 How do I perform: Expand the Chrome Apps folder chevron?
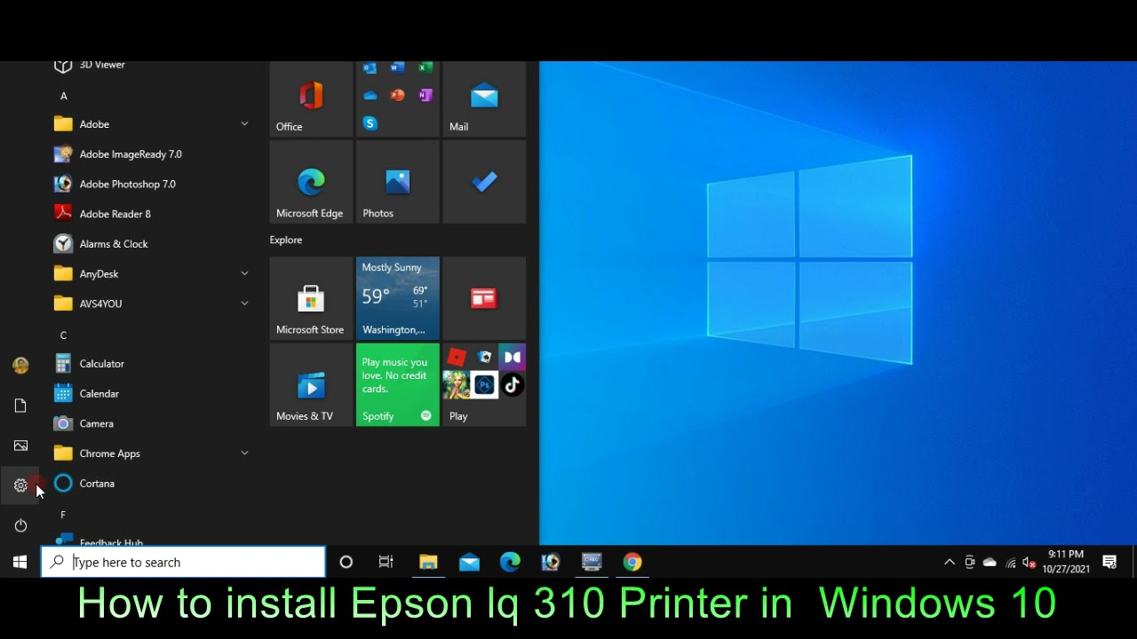coord(244,454)
